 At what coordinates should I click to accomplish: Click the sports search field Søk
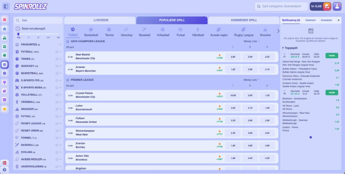coord(38,20)
